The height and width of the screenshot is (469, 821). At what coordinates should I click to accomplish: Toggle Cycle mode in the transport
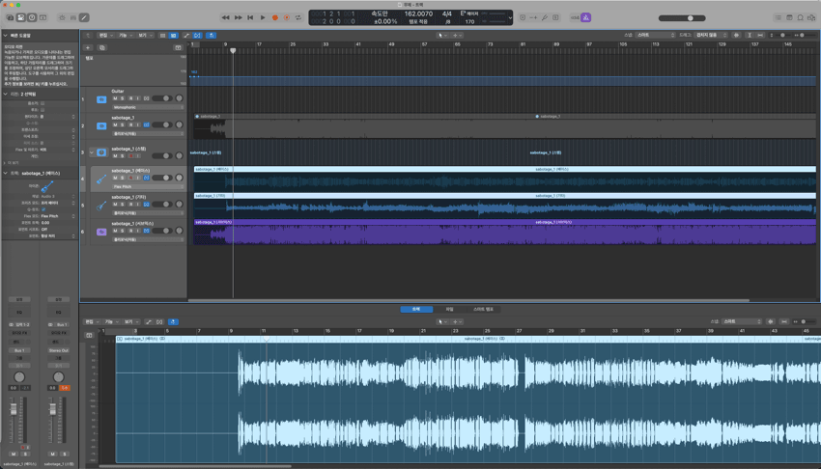298,17
